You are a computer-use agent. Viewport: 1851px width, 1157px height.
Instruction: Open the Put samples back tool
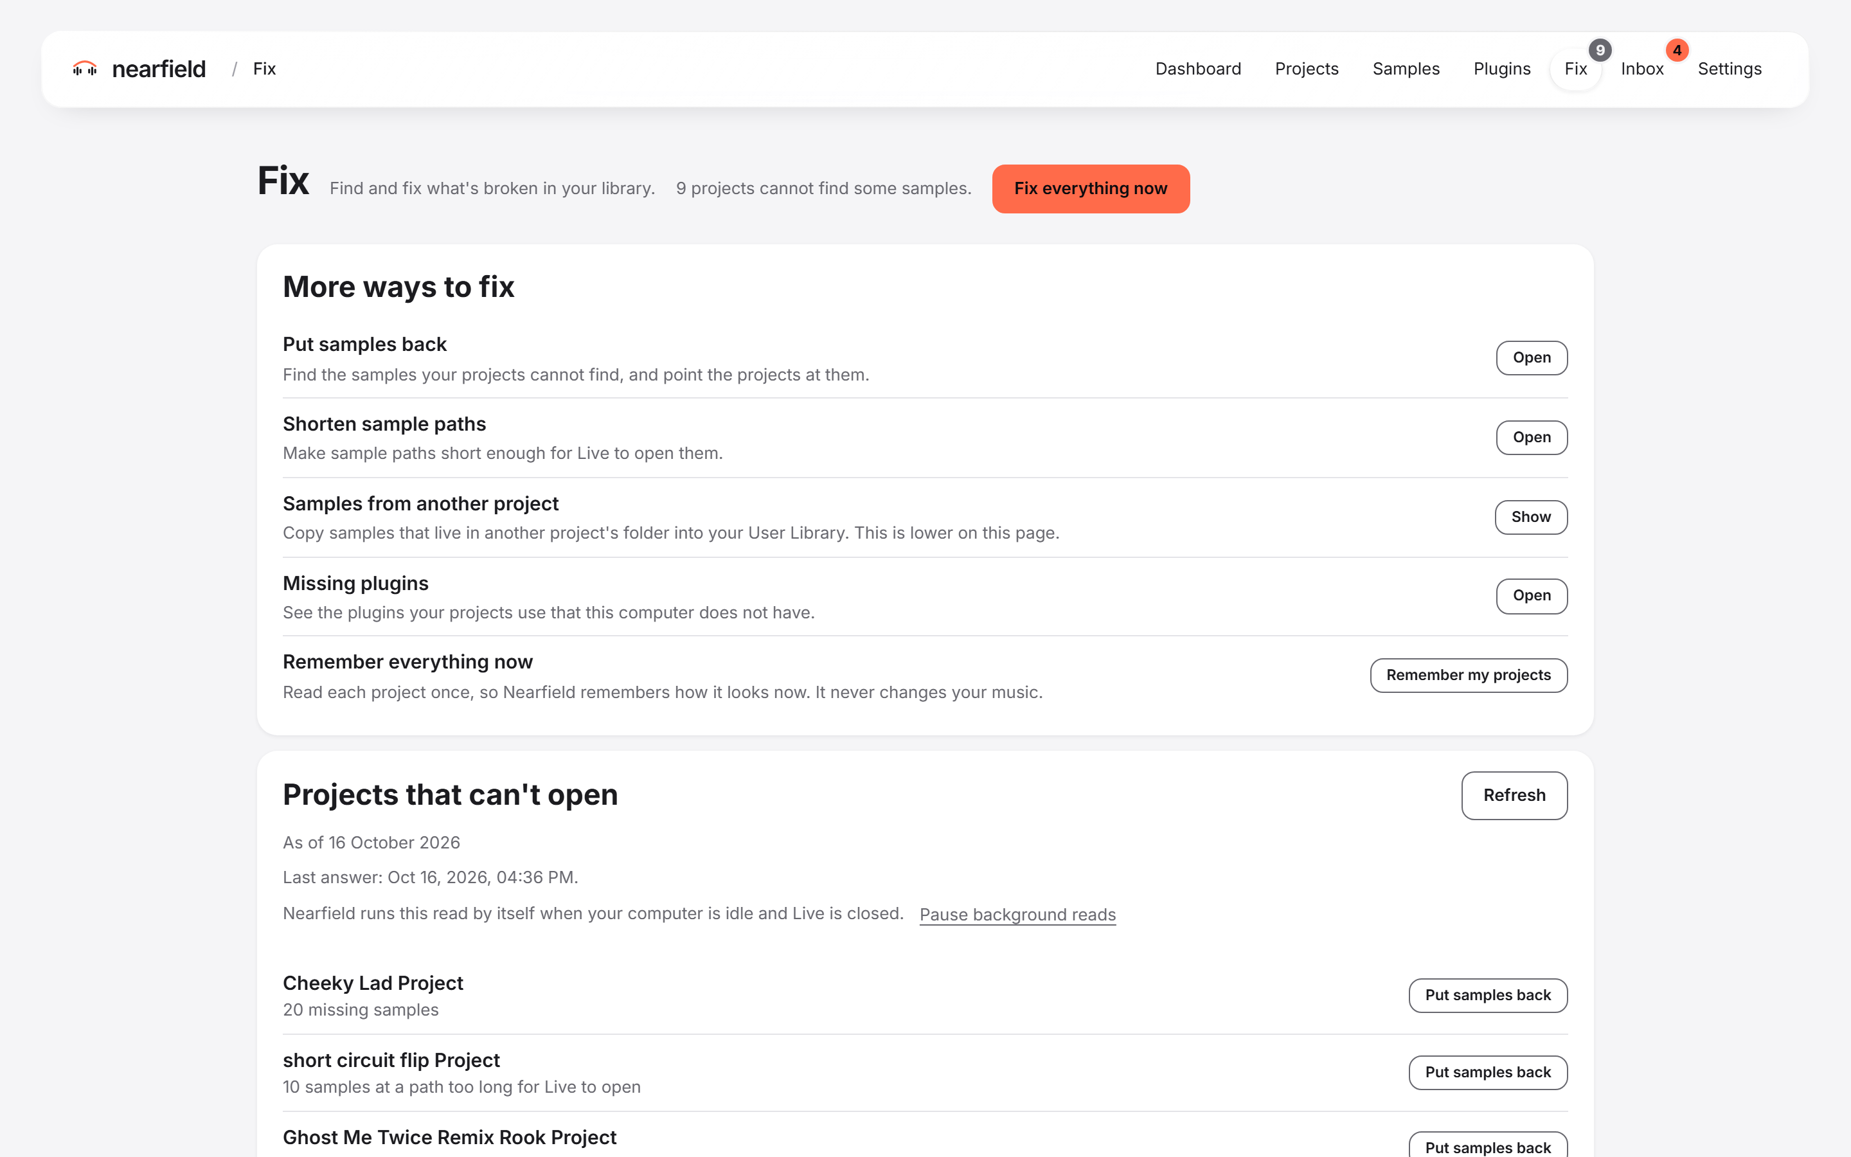pyautogui.click(x=1532, y=358)
